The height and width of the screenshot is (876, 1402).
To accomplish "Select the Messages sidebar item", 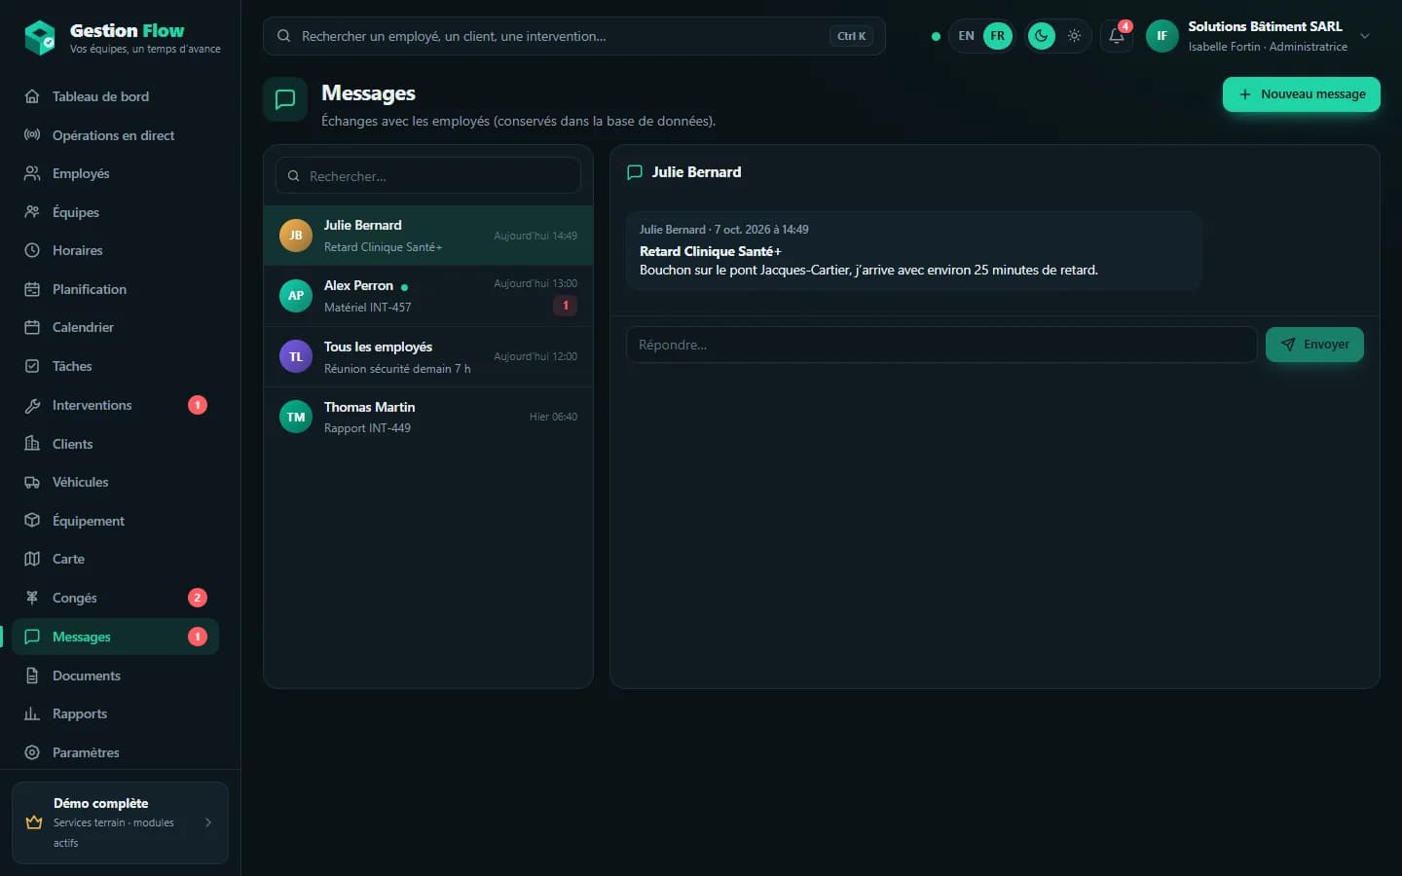I will coord(115,637).
